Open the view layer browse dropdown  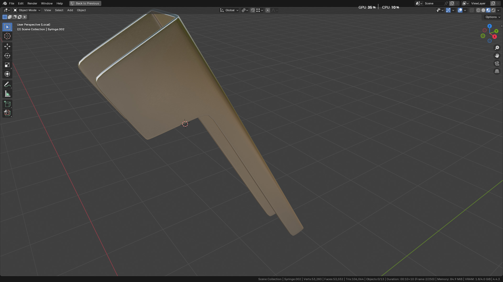(466, 3)
